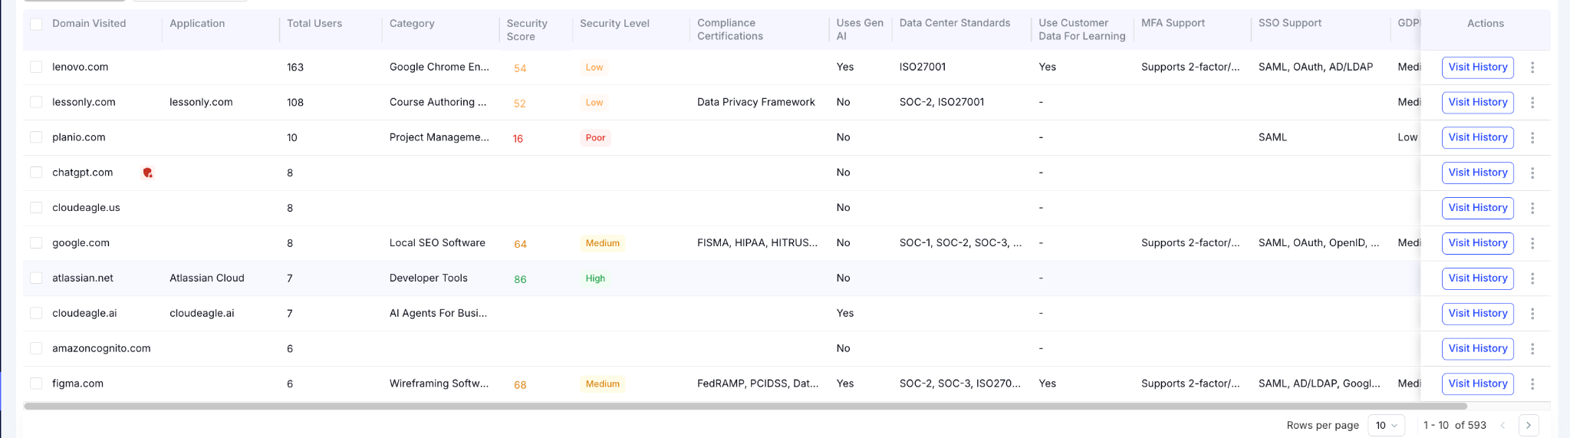Open the three-dot menu for lessonly.com
This screenshot has height=438, width=1570.
point(1532,103)
